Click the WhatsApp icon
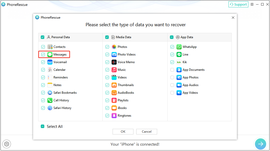Viewport: 270px width, 151px height. coord(179,47)
